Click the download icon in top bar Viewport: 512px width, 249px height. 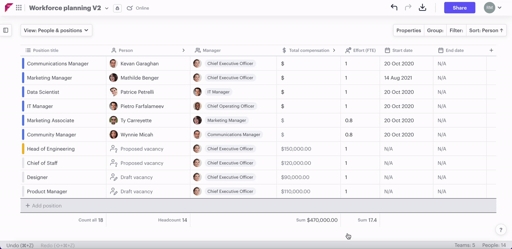422,8
